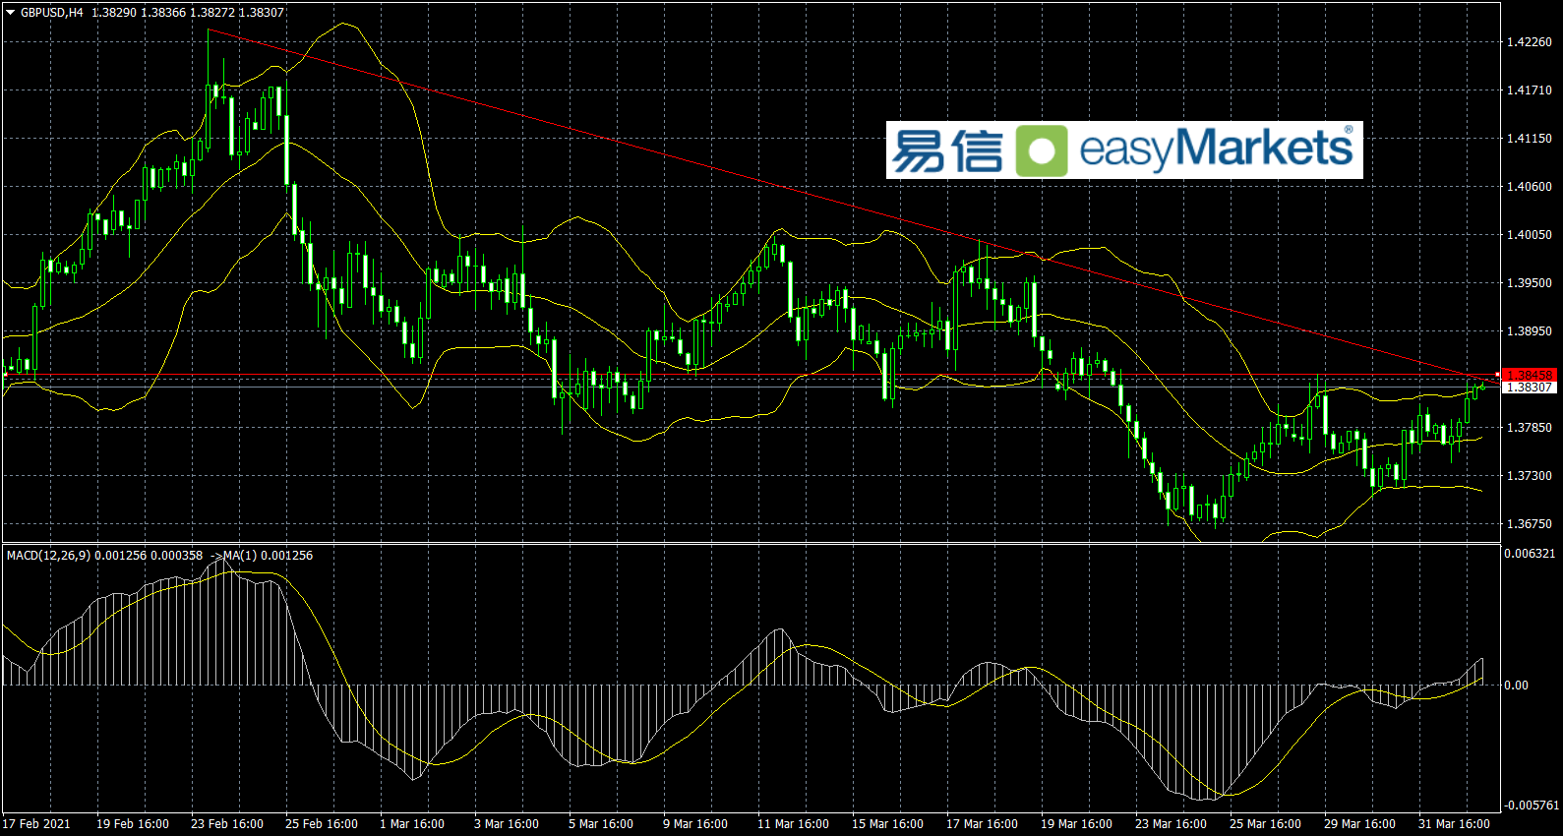Screen dimensions: 1563x836
Task: Click the GBPUSD,H4 symbol label
Action: 51,13
